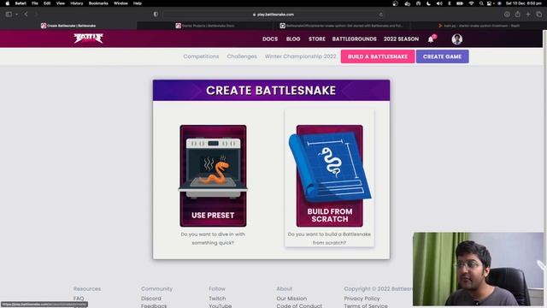The image size is (547, 308).
Task: Open the Privacy Policy footer link
Action: [362, 299]
